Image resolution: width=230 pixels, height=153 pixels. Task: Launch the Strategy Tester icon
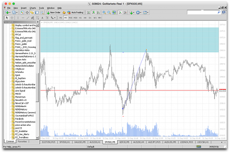tap(42, 13)
